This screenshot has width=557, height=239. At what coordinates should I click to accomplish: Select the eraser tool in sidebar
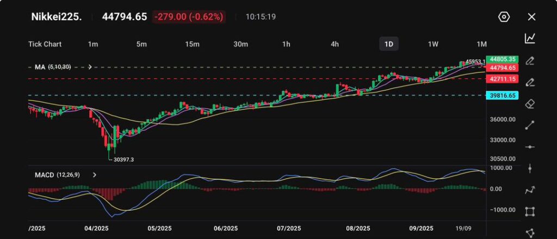click(x=530, y=104)
